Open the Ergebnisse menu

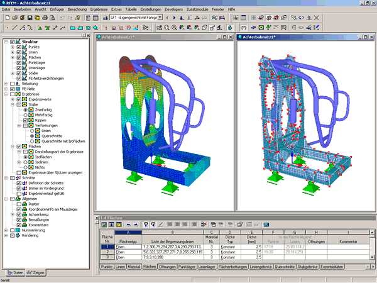coord(99,9)
